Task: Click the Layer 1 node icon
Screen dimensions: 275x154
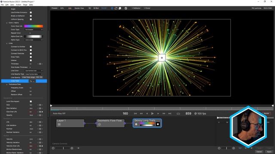Action: coord(59,124)
